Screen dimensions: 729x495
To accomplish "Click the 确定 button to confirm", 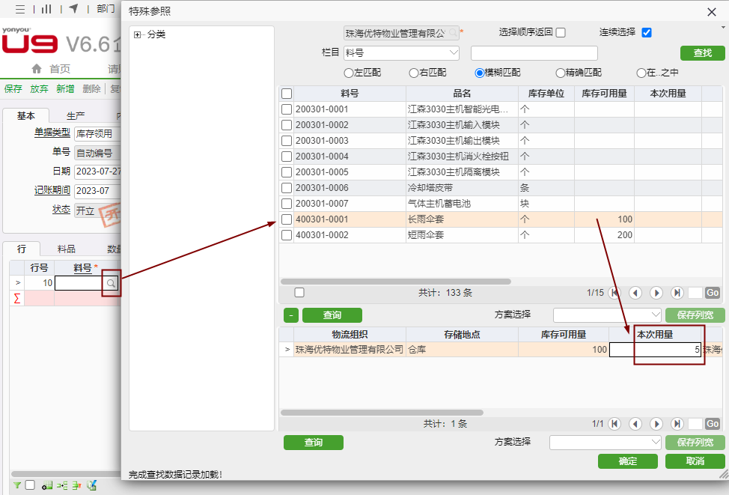I will 627,461.
